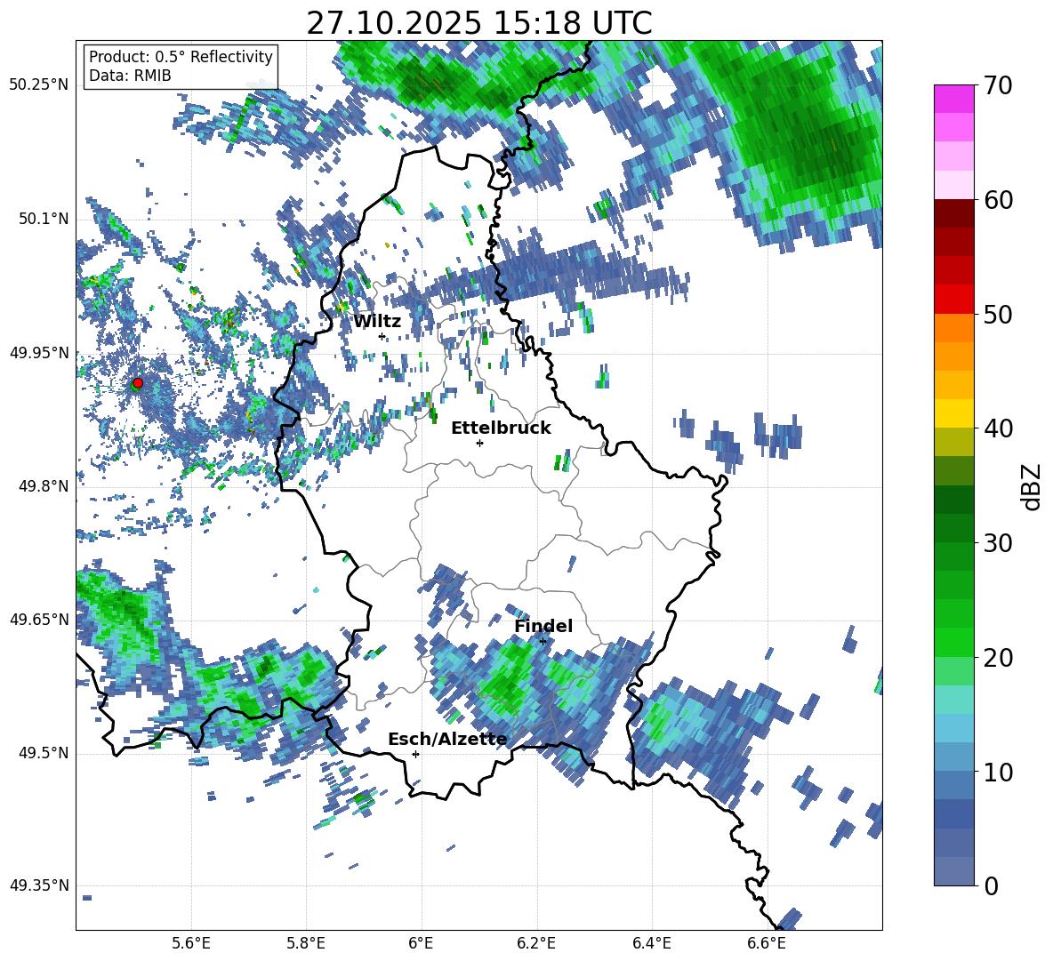The image size is (1053, 961).
Task: Click the Wiltz city label
Action: 377,322
